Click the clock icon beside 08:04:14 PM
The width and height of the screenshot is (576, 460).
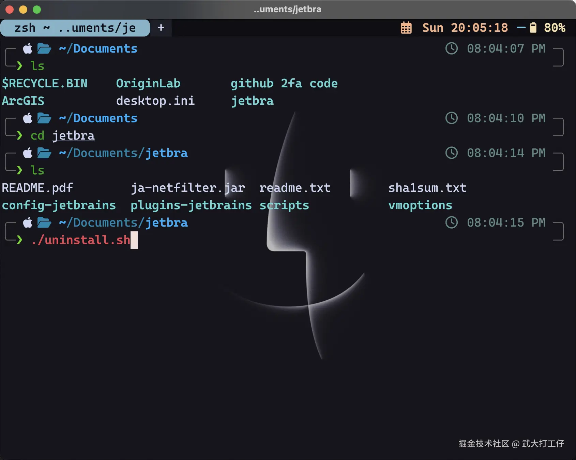coord(452,153)
